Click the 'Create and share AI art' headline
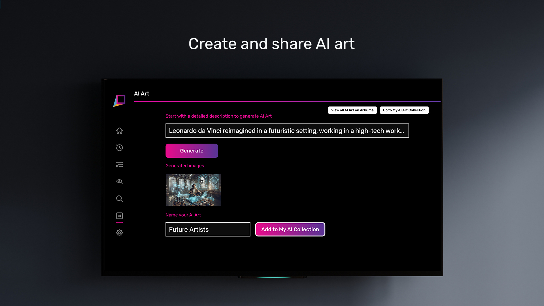This screenshot has height=306, width=544. (x=272, y=44)
